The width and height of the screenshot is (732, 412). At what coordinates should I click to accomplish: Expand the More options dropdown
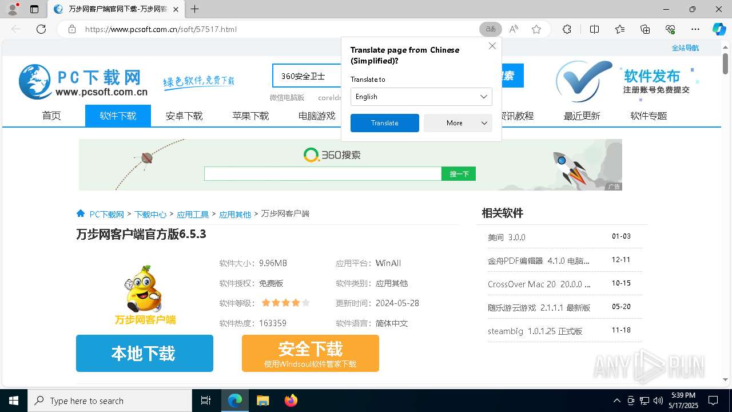pyautogui.click(x=458, y=123)
